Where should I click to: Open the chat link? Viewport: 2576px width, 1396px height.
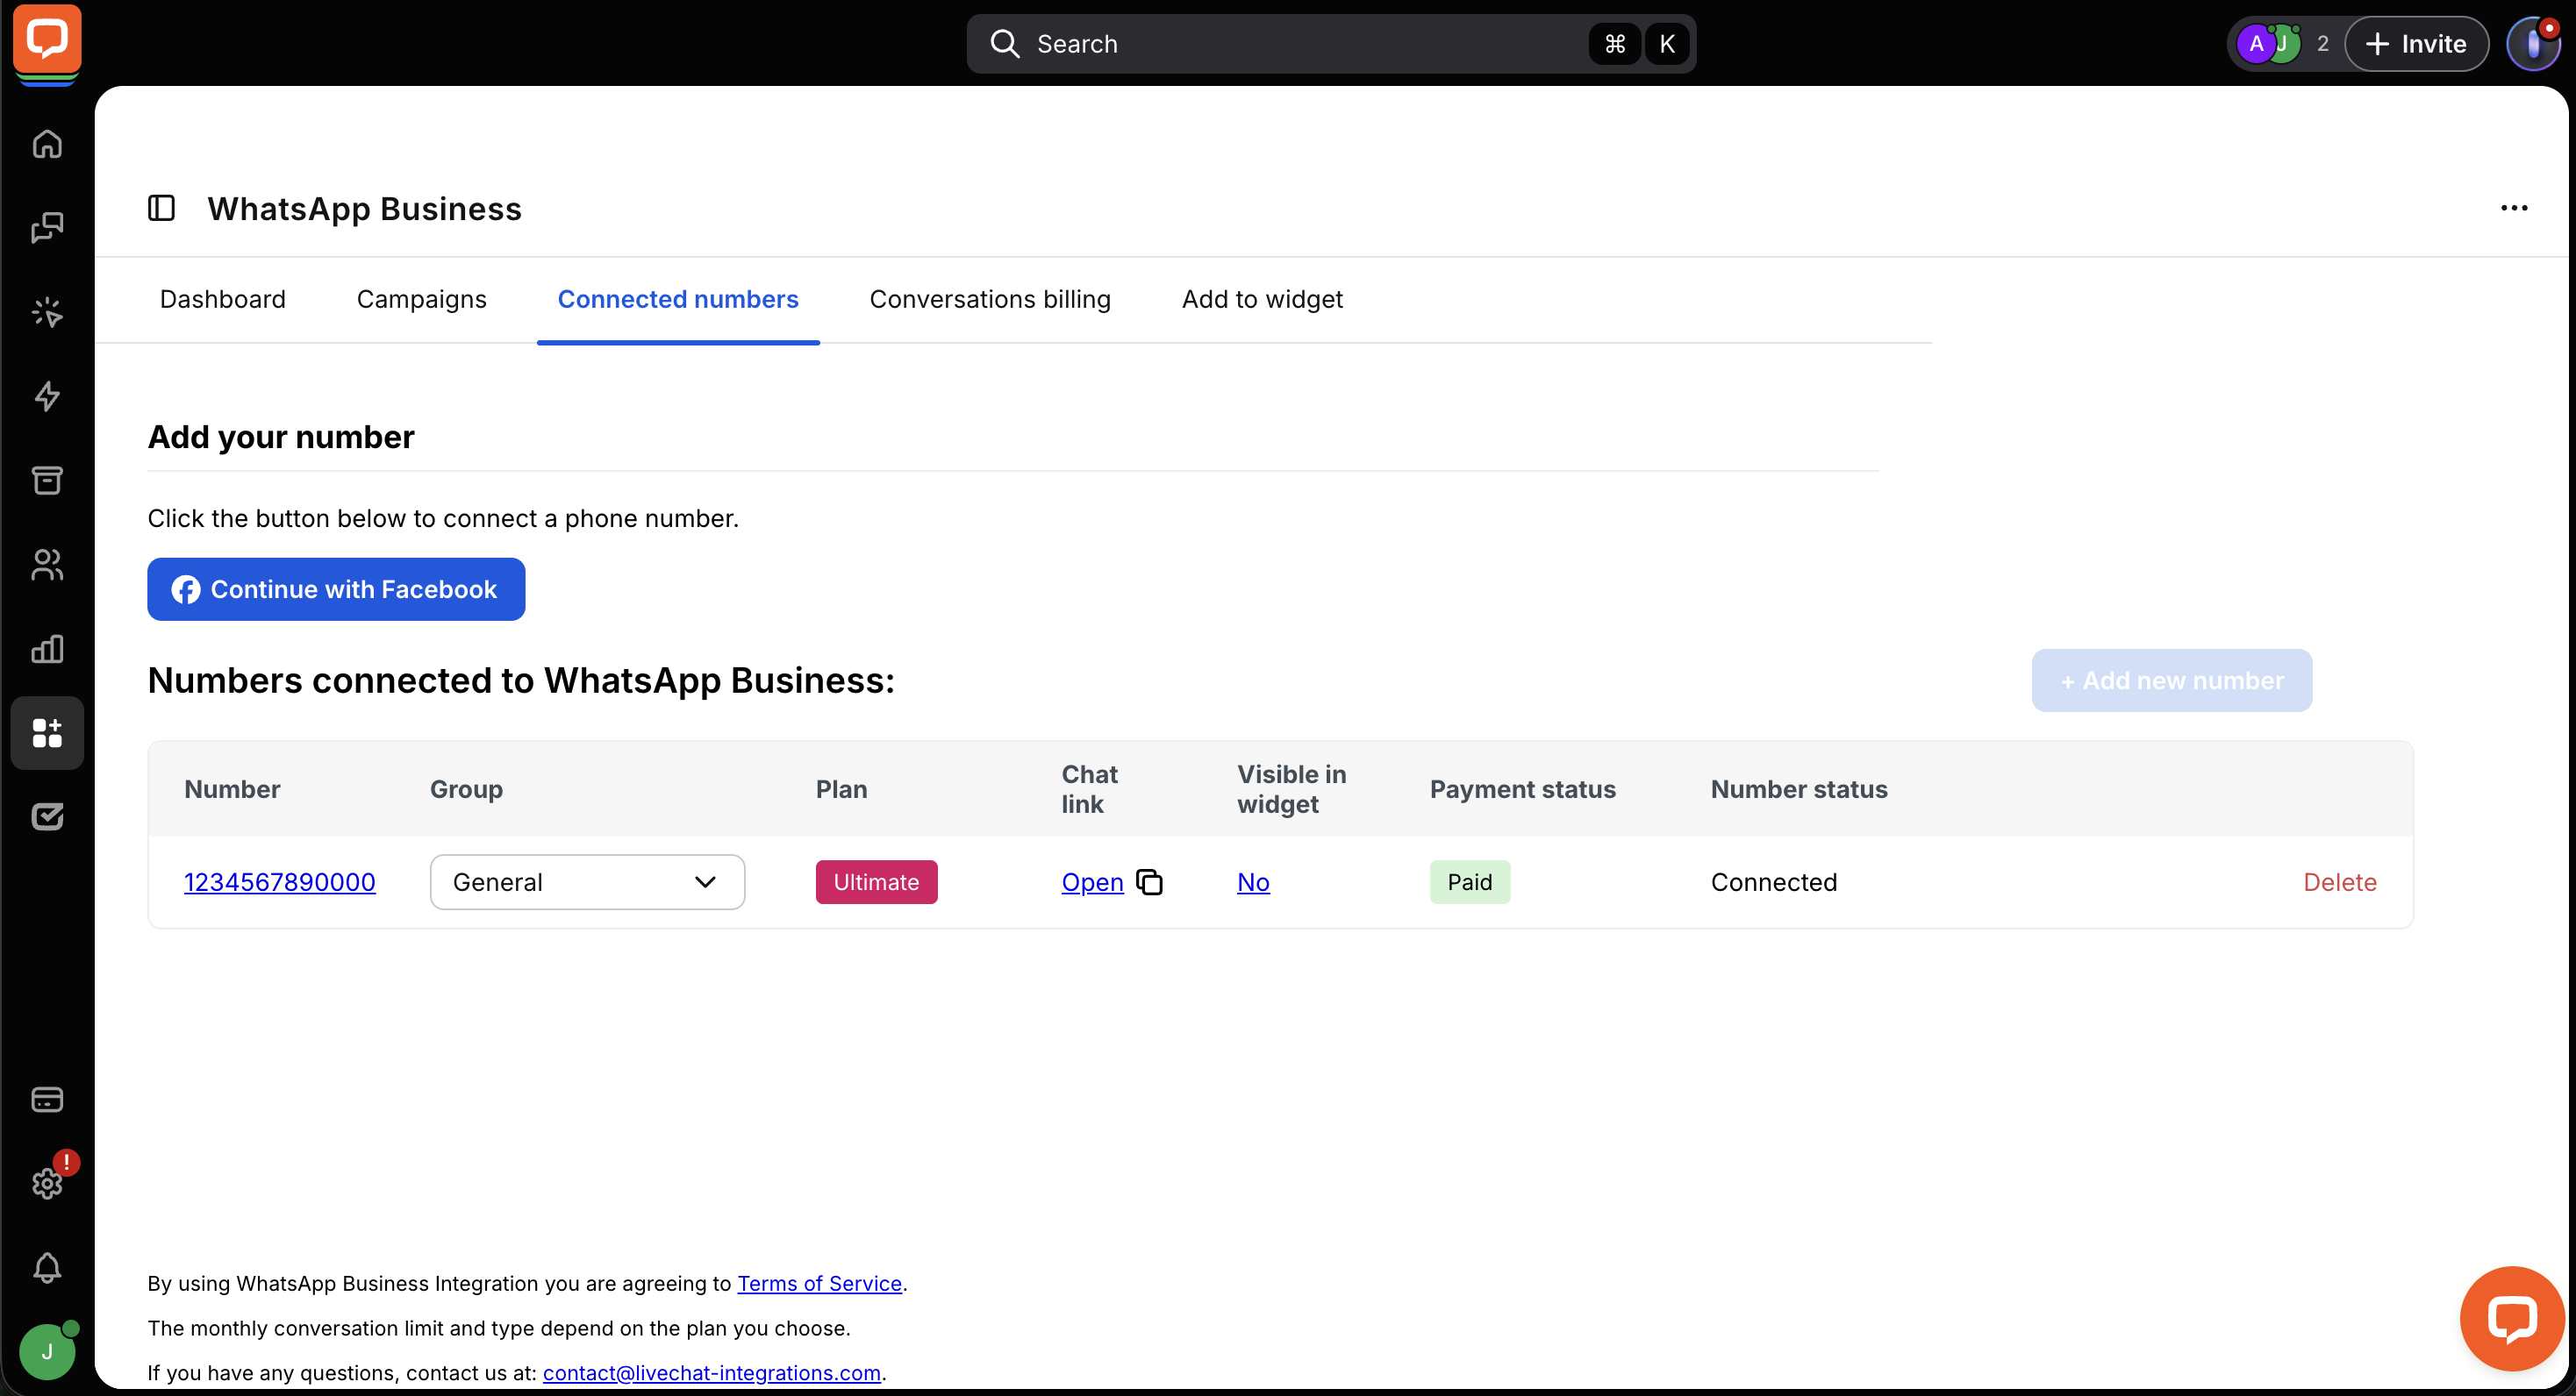(1092, 882)
